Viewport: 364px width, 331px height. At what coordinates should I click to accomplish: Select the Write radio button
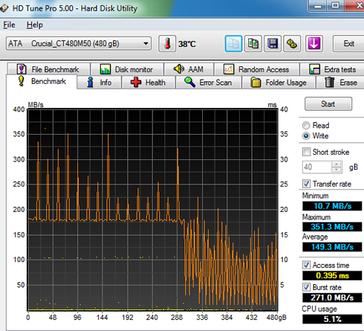click(306, 136)
